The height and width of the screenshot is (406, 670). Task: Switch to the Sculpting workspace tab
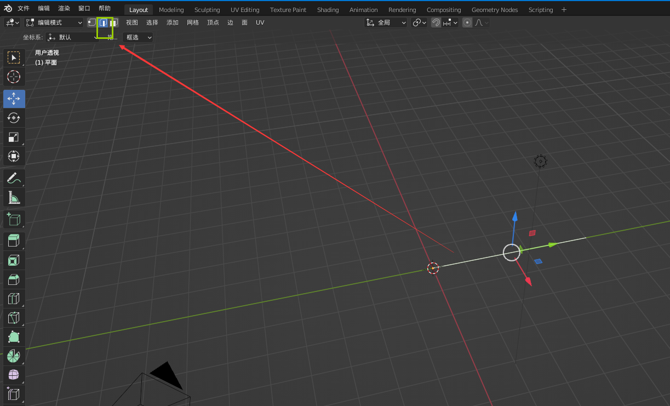[207, 10]
